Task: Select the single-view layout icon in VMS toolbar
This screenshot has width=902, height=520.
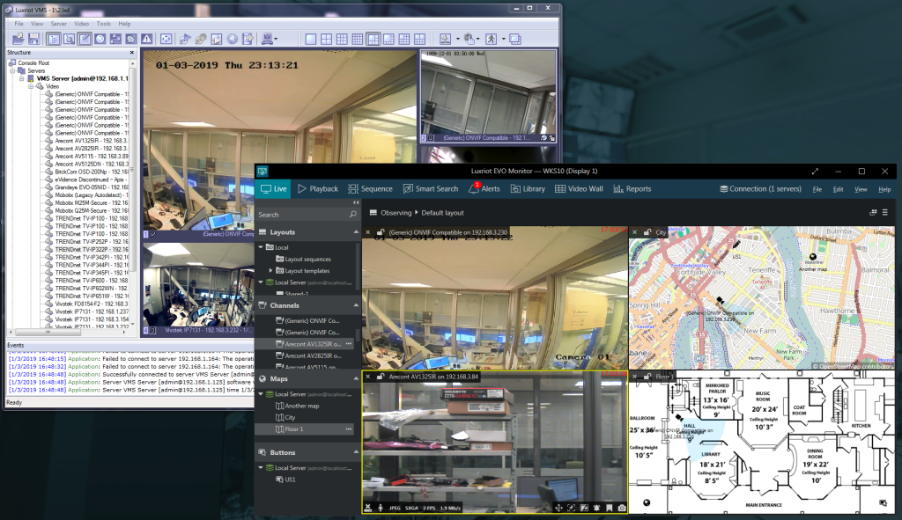Action: pyautogui.click(x=311, y=39)
